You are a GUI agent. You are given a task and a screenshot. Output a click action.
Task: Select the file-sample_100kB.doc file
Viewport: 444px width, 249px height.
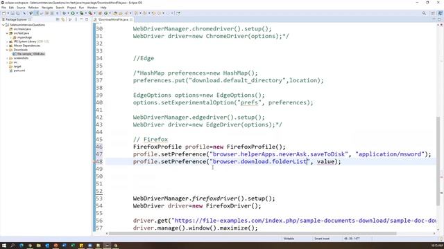(31, 54)
